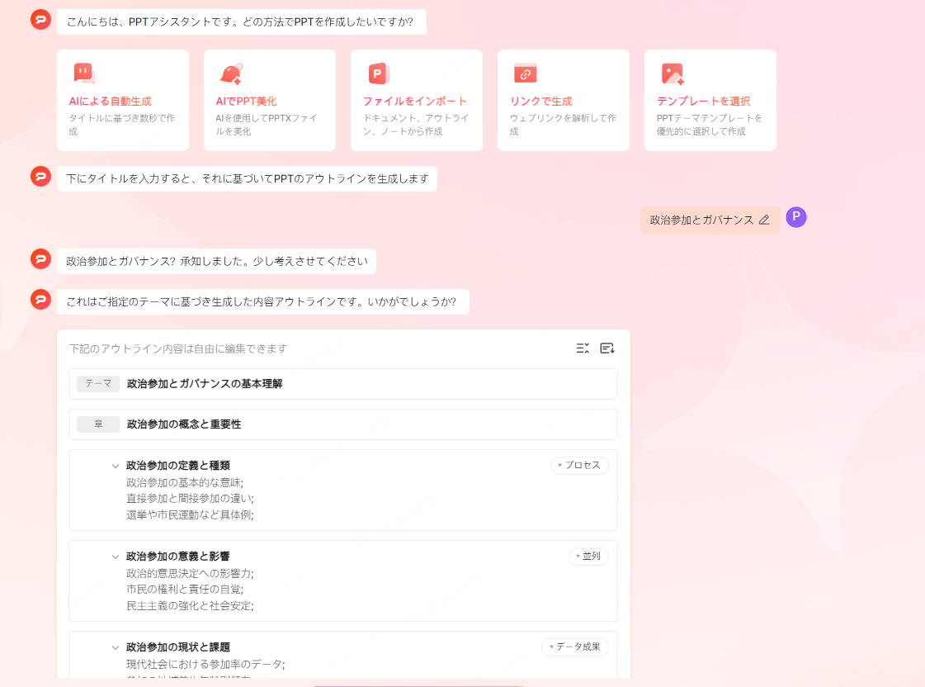This screenshot has height=687, width=925.
Task: Open the データ成果 layout dropdown
Action: (x=575, y=647)
